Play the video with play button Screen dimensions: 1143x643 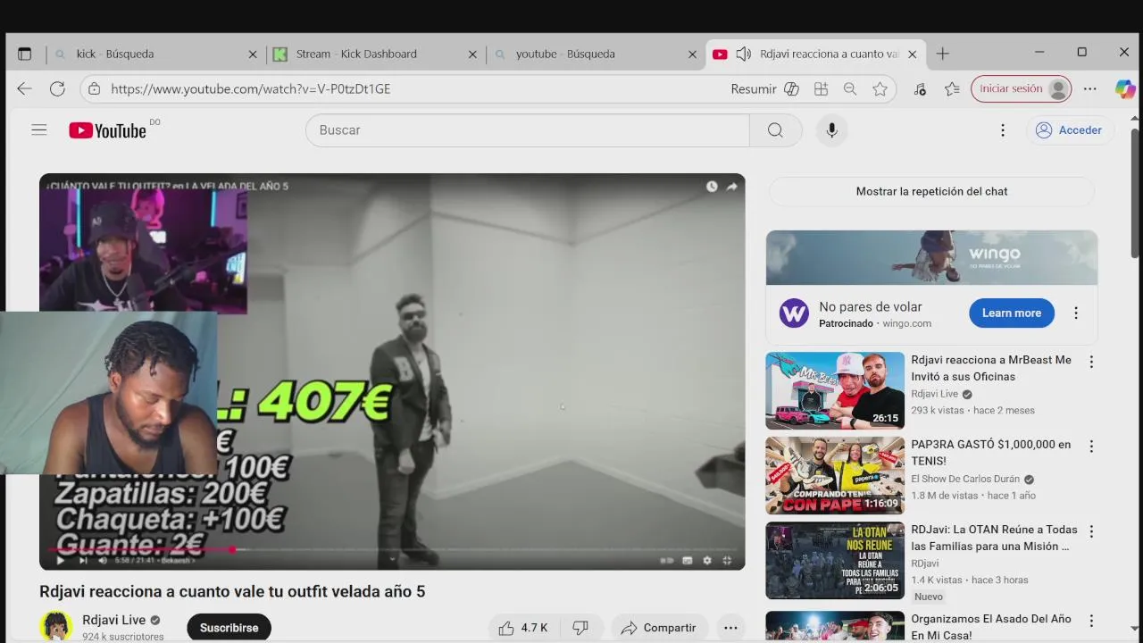[61, 561]
